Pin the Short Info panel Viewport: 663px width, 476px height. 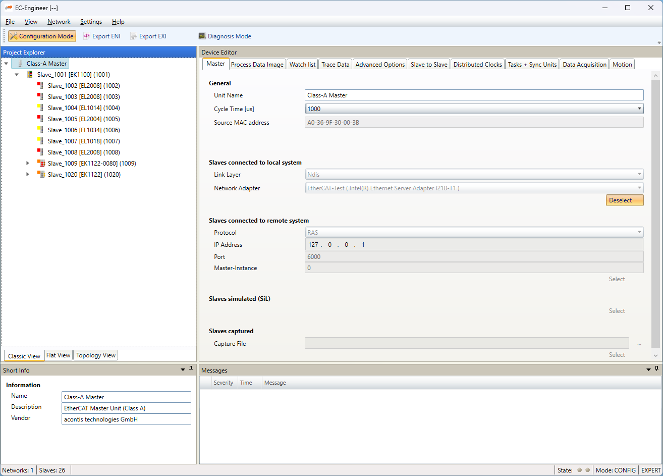coord(191,369)
